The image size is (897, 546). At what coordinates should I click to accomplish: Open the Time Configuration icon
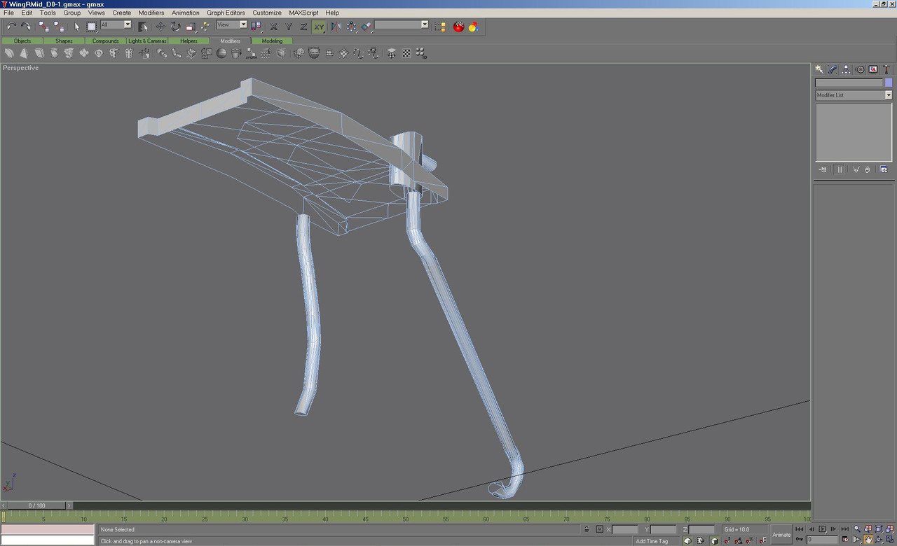(844, 540)
